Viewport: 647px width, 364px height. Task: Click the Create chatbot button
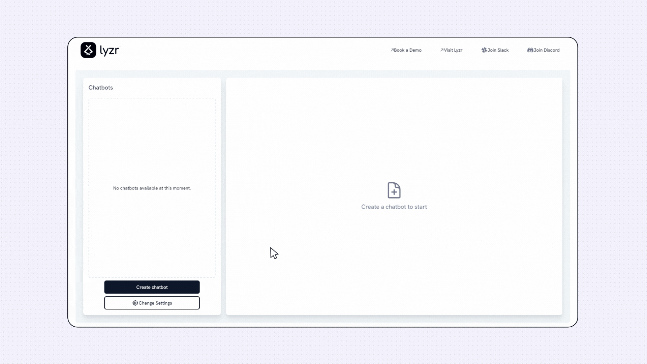(x=152, y=287)
